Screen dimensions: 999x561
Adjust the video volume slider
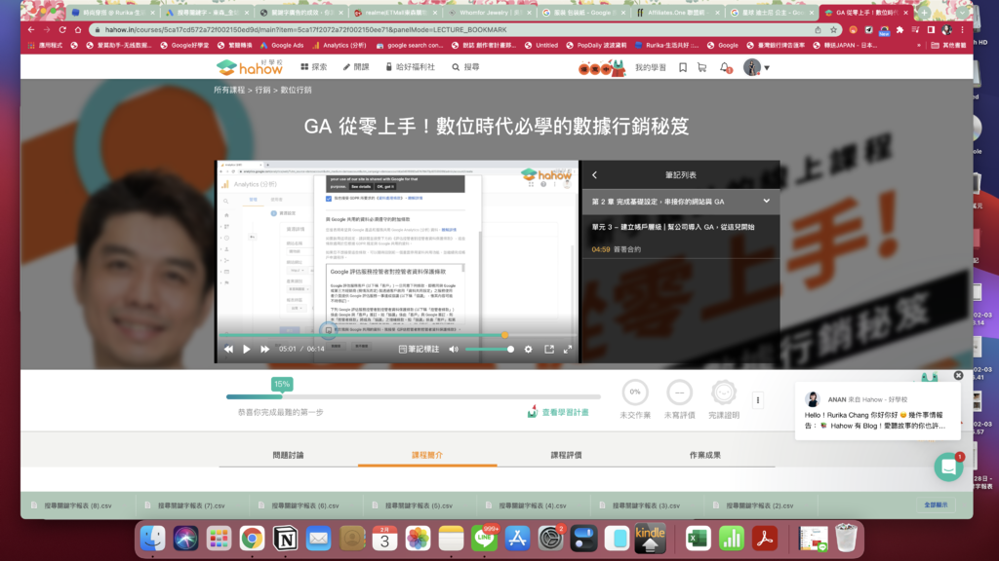pyautogui.click(x=488, y=349)
